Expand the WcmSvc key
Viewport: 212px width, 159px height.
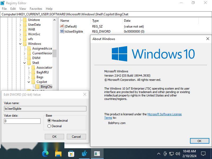pyautogui.click(x=20, y=34)
